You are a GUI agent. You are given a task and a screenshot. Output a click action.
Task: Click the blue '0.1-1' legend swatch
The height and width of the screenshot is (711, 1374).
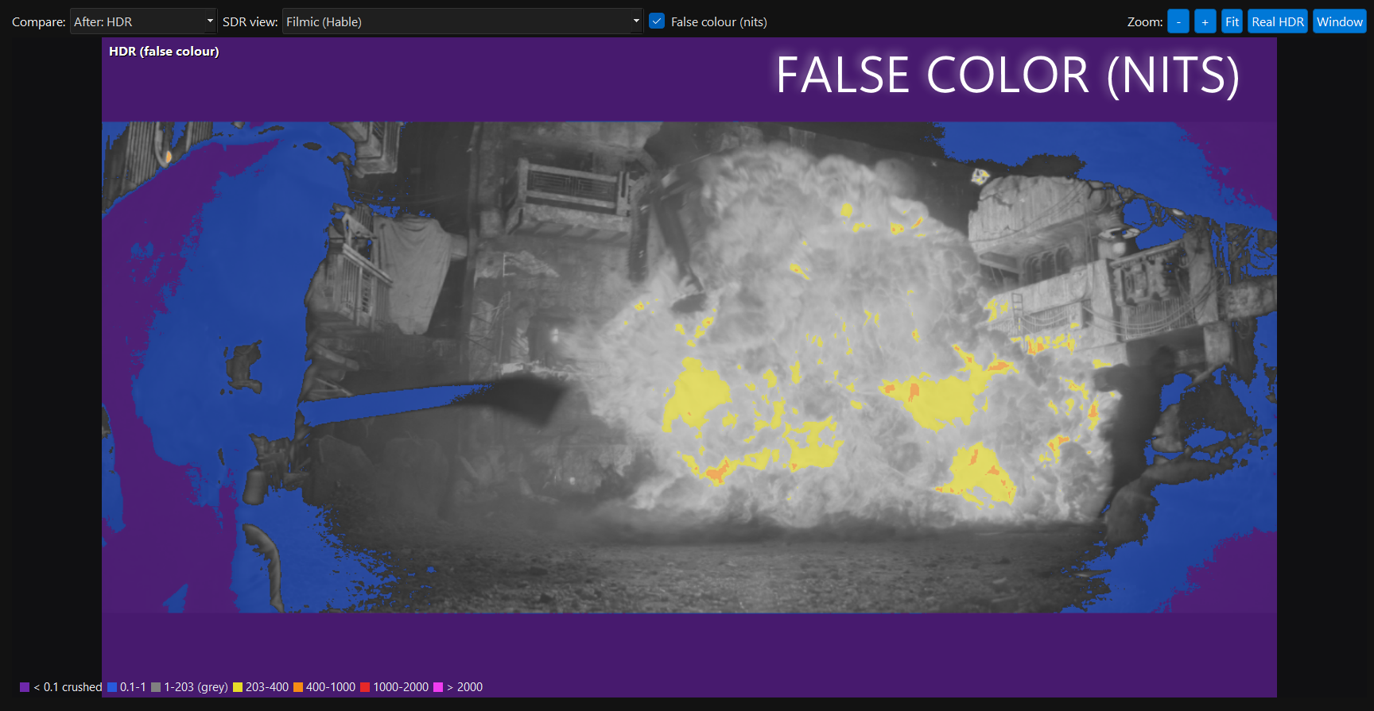point(112,687)
